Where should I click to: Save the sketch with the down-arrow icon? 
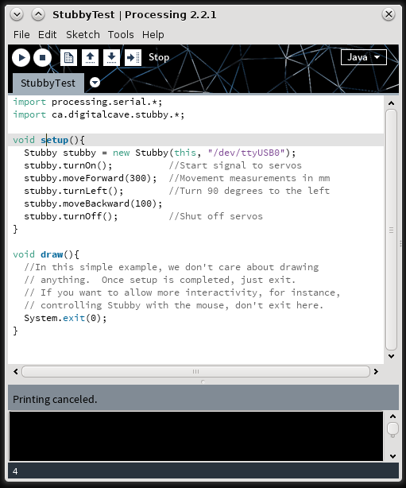tap(111, 57)
